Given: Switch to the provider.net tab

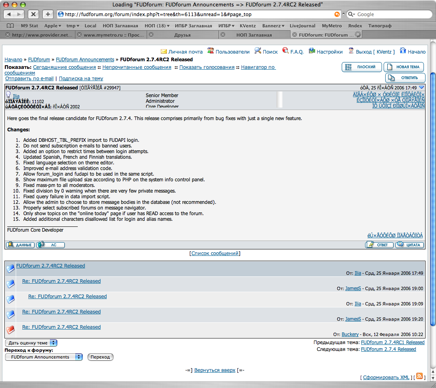Looking at the screenshot, I should point(42,35).
